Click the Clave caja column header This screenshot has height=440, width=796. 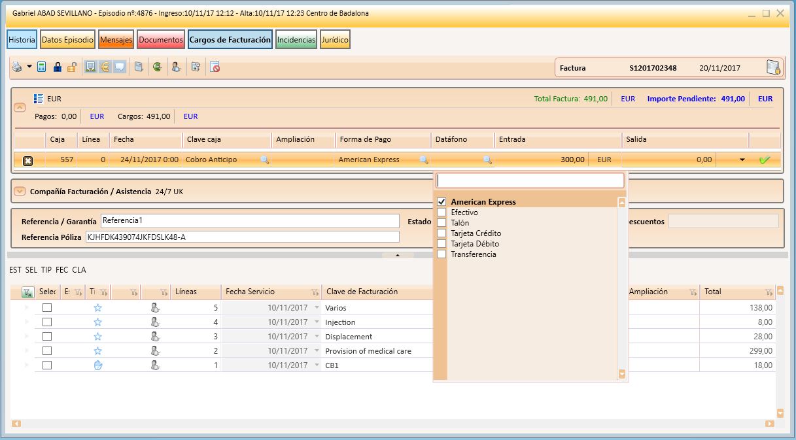[x=227, y=139]
